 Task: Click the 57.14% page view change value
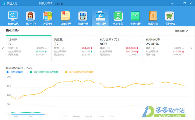pyautogui.click(x=86, y=48)
